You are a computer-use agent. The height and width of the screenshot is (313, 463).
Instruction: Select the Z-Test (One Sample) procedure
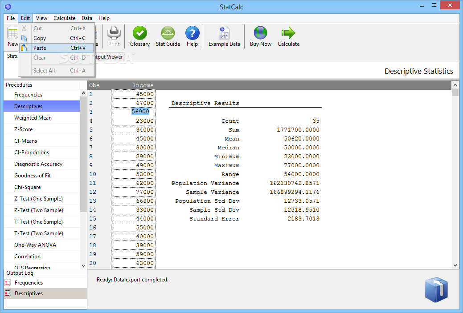click(41, 199)
